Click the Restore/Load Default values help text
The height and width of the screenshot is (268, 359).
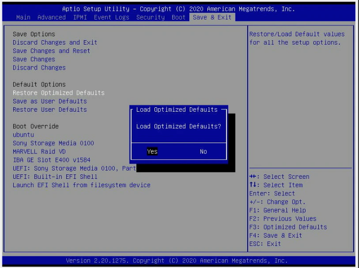(297, 38)
